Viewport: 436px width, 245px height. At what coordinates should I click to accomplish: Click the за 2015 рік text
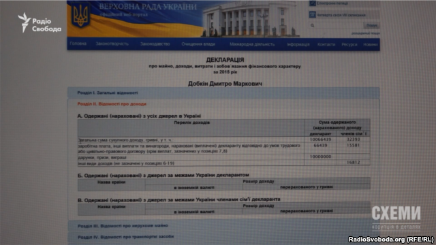point(225,72)
